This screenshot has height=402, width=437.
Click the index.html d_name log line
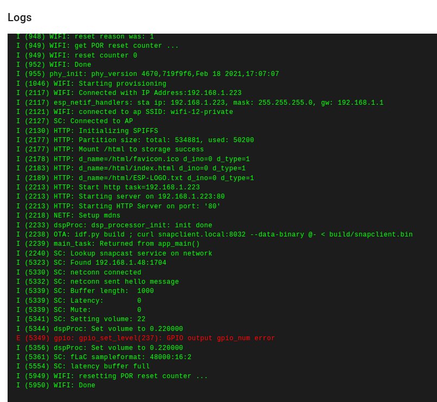131,168
